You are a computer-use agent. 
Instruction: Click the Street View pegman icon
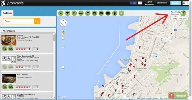[63, 32]
